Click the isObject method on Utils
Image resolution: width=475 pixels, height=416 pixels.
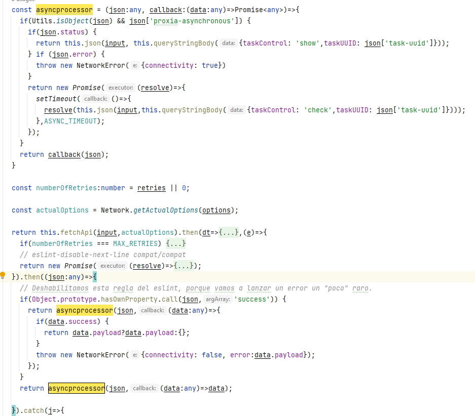coord(72,21)
